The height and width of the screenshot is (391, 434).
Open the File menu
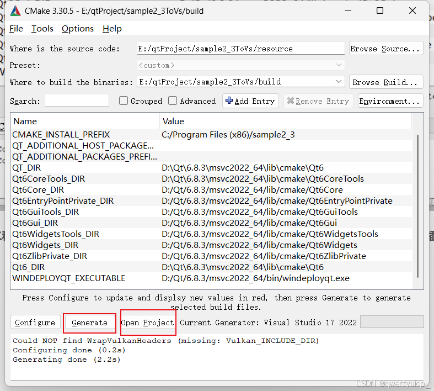pos(16,29)
